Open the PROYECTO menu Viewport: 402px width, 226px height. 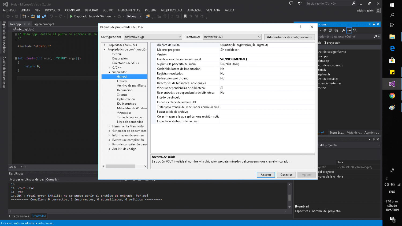click(x=53, y=10)
